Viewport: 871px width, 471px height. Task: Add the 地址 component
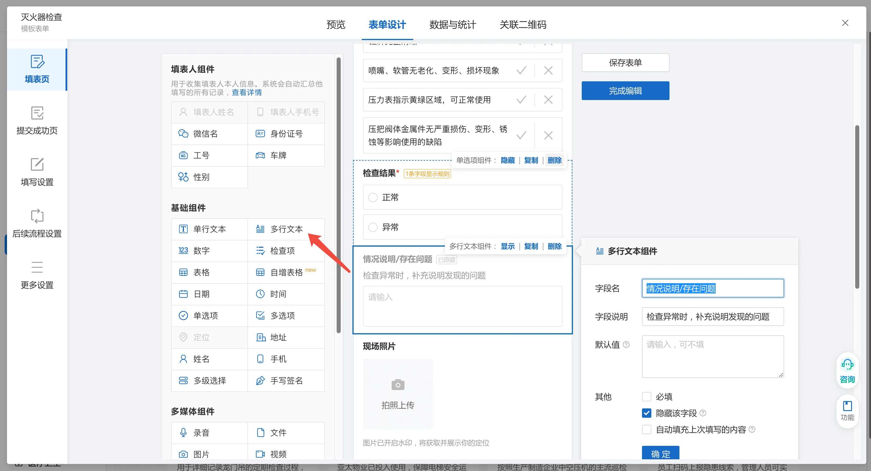tap(286, 337)
